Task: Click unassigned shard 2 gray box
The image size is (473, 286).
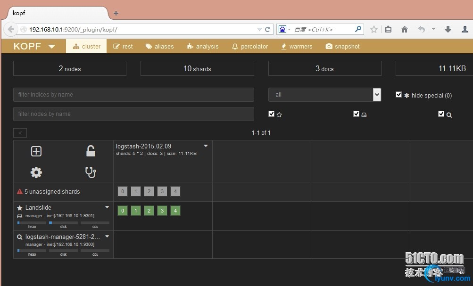Action: coord(149,191)
